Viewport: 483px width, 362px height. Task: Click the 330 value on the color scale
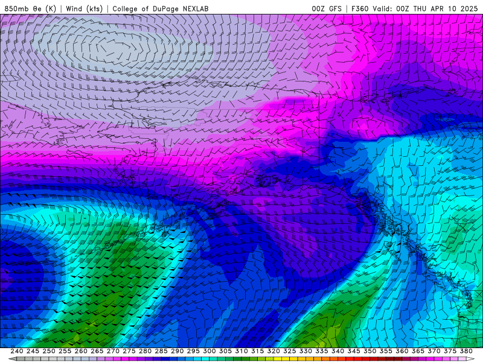305,351
